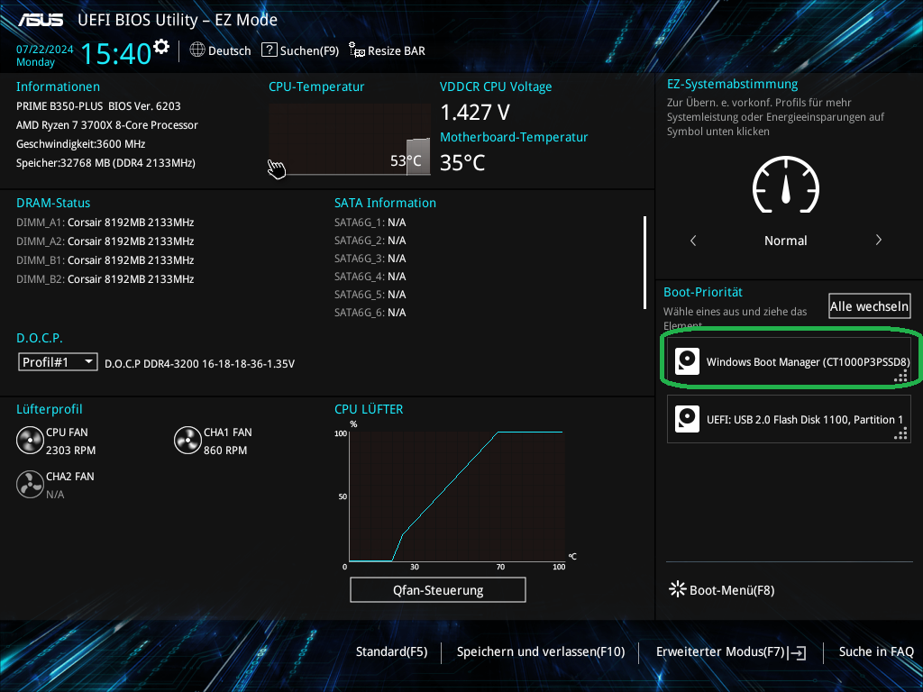Click the Normal tuning mode label

point(785,240)
